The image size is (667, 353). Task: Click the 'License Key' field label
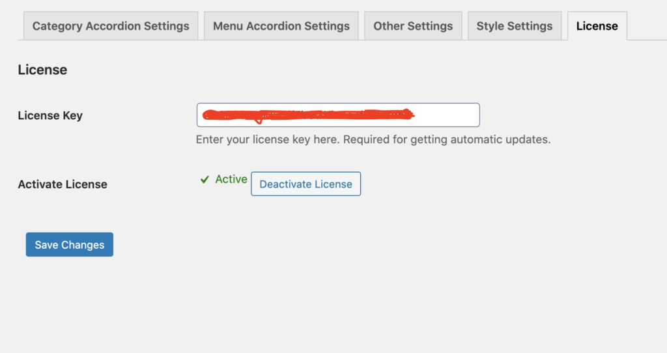point(50,115)
